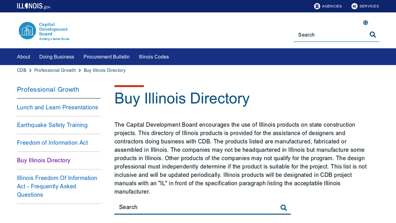The width and height of the screenshot is (396, 223).
Task: Click the globe language icon
Action: pyautogui.click(x=365, y=23)
